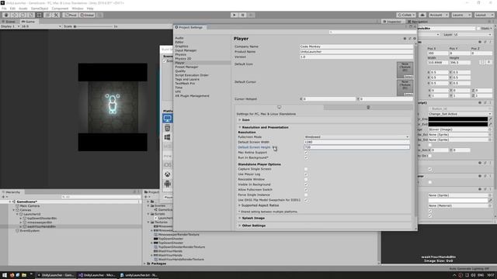Click the Pause button

[242, 15]
